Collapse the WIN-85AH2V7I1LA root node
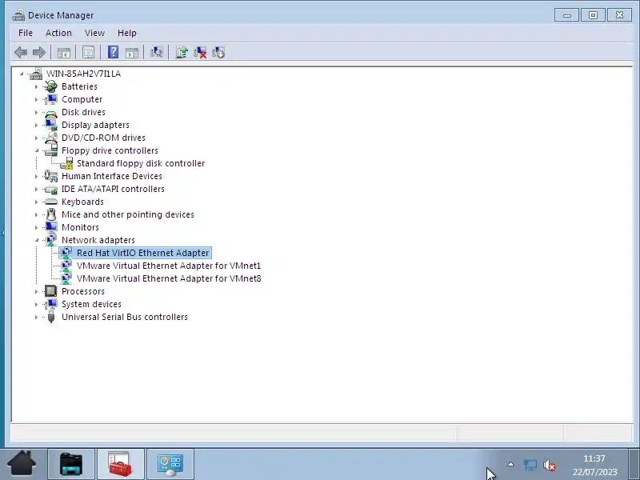This screenshot has height=480, width=640. coord(22,74)
